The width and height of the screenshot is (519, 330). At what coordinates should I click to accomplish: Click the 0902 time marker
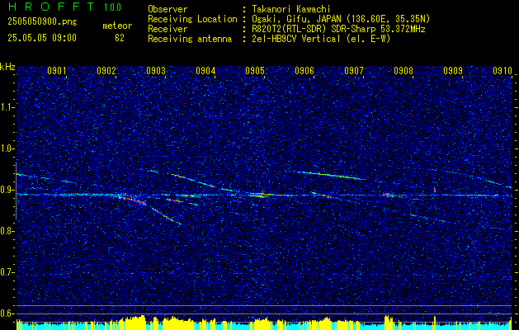pyautogui.click(x=106, y=71)
